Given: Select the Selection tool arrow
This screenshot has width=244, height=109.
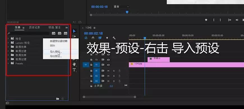Looking at the screenshot, I should coord(74,31).
